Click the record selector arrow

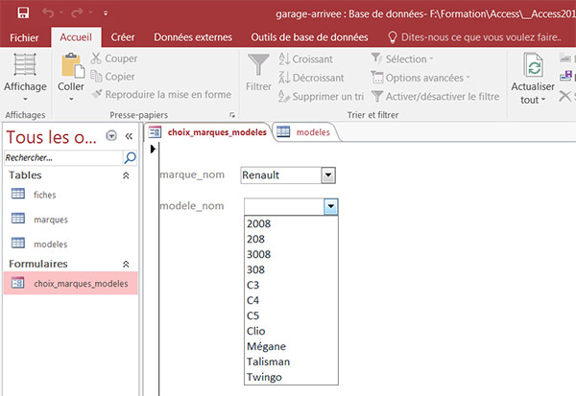click(154, 149)
